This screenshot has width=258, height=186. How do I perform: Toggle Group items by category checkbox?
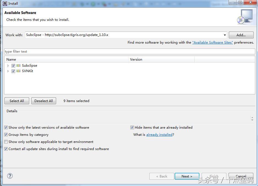[6, 135]
